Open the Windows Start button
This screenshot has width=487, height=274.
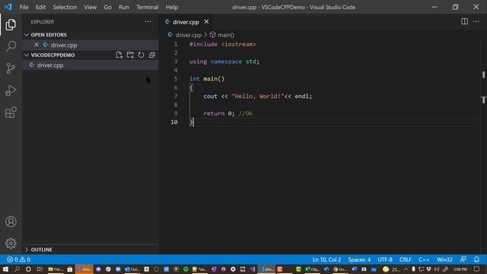point(5,269)
